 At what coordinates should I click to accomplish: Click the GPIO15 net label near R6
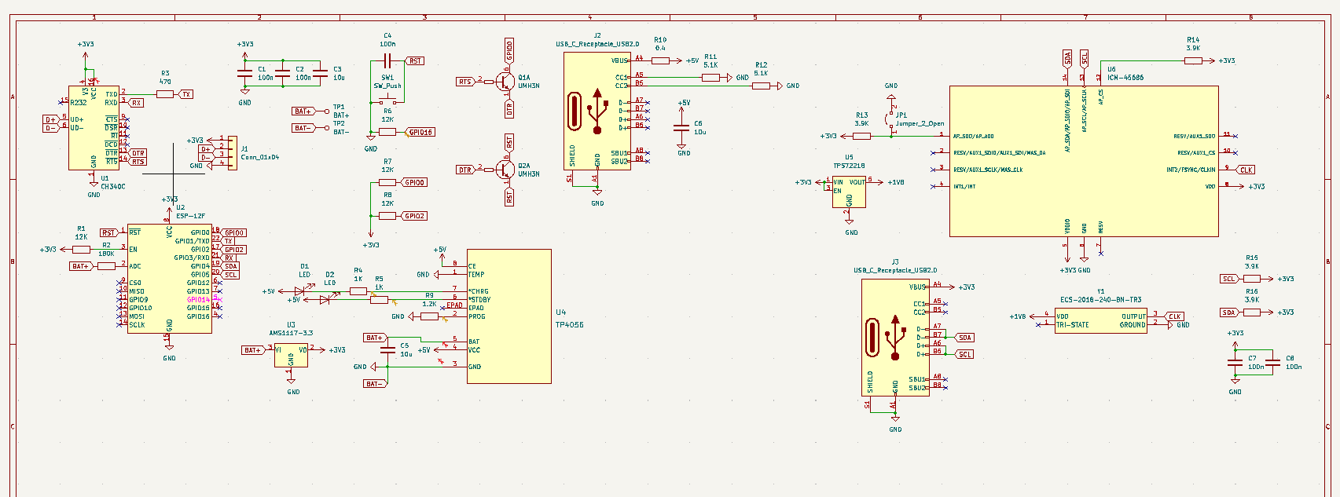point(421,132)
